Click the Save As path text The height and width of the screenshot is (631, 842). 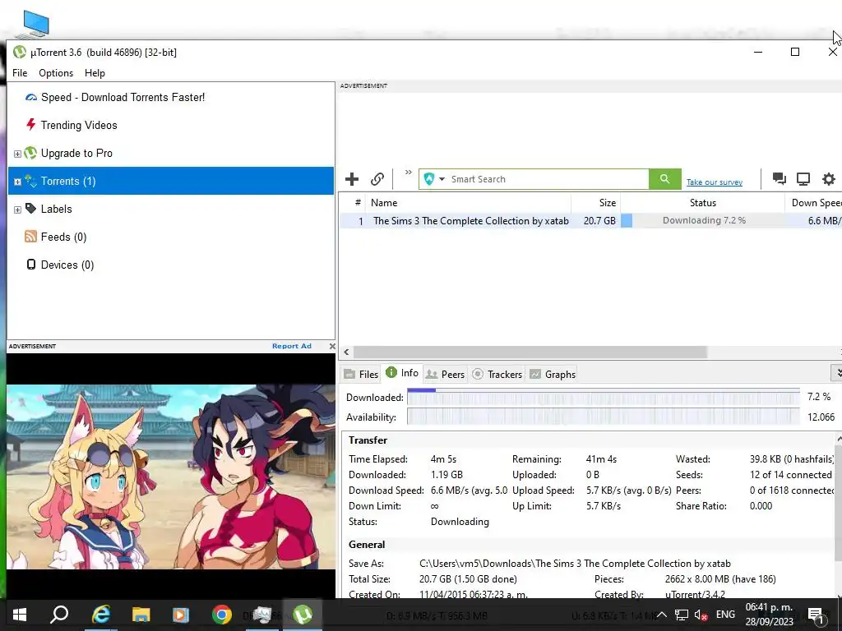[575, 564]
